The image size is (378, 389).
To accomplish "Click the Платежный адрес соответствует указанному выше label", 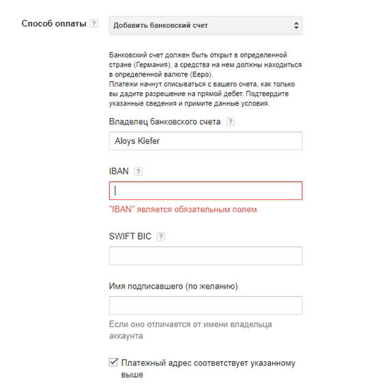I will [208, 369].
